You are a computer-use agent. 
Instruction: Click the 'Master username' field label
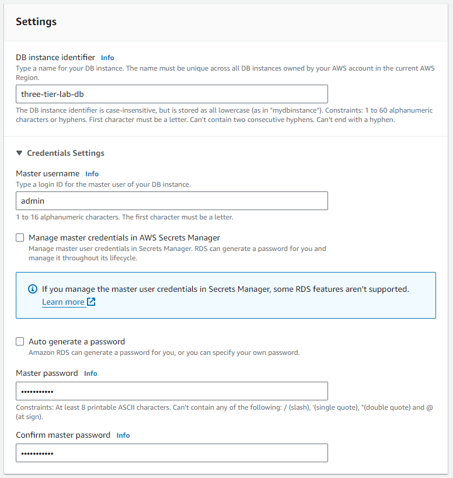47,173
